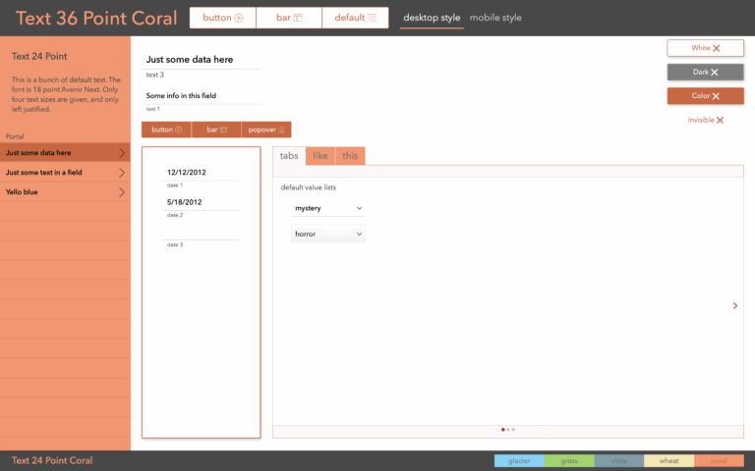755x471 pixels.
Task: Click 'Text 24 Point Coral' footer text
Action: (x=52, y=460)
